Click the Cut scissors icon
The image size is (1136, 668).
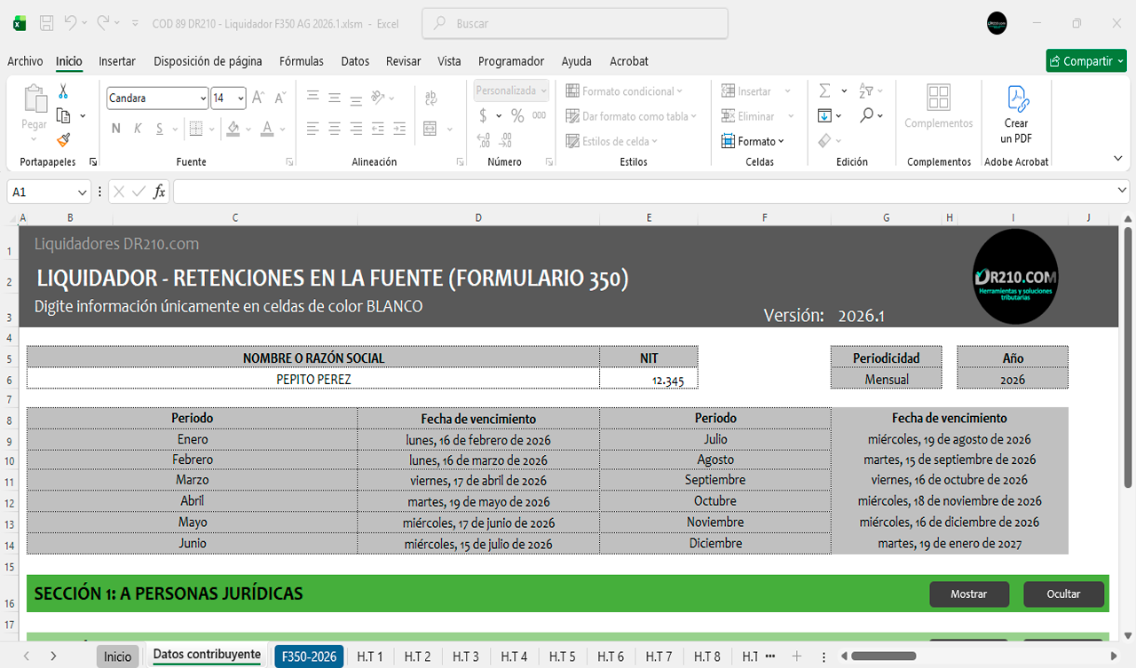[x=63, y=91]
